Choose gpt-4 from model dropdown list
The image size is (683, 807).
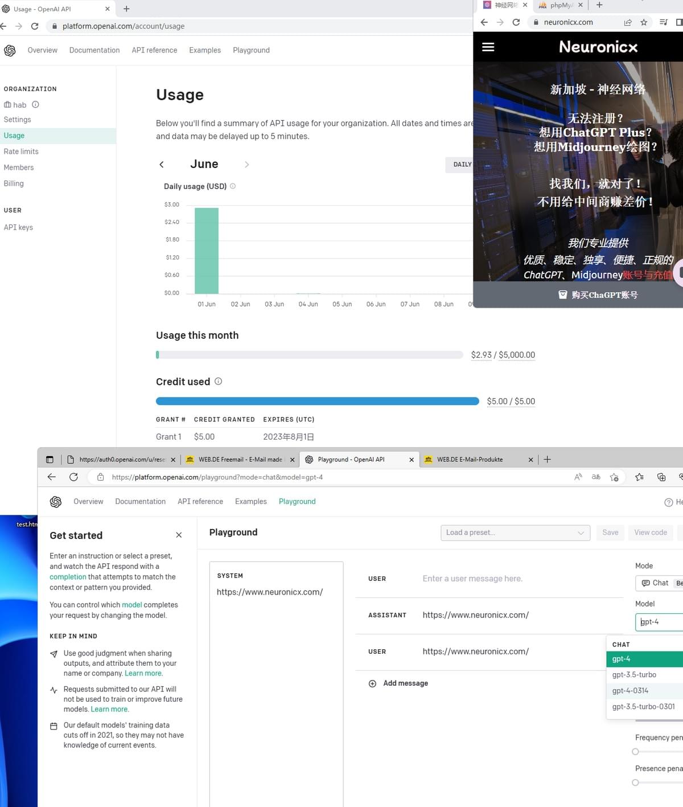644,659
